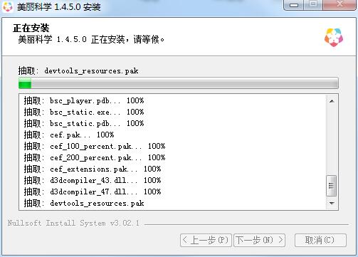Select the devtools_resources.pak row in log list

click(x=172, y=203)
